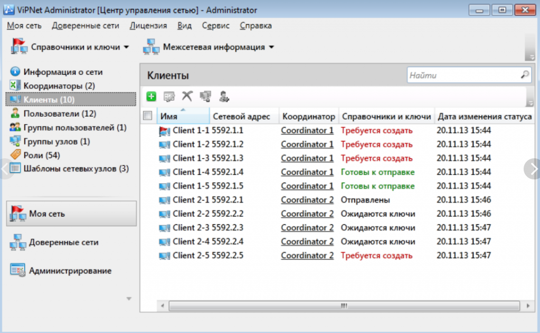Click the Client 2-5 node icon

tap(164, 256)
